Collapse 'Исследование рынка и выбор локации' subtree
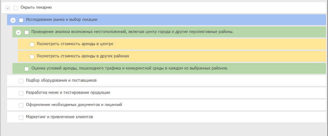 coord(13,20)
